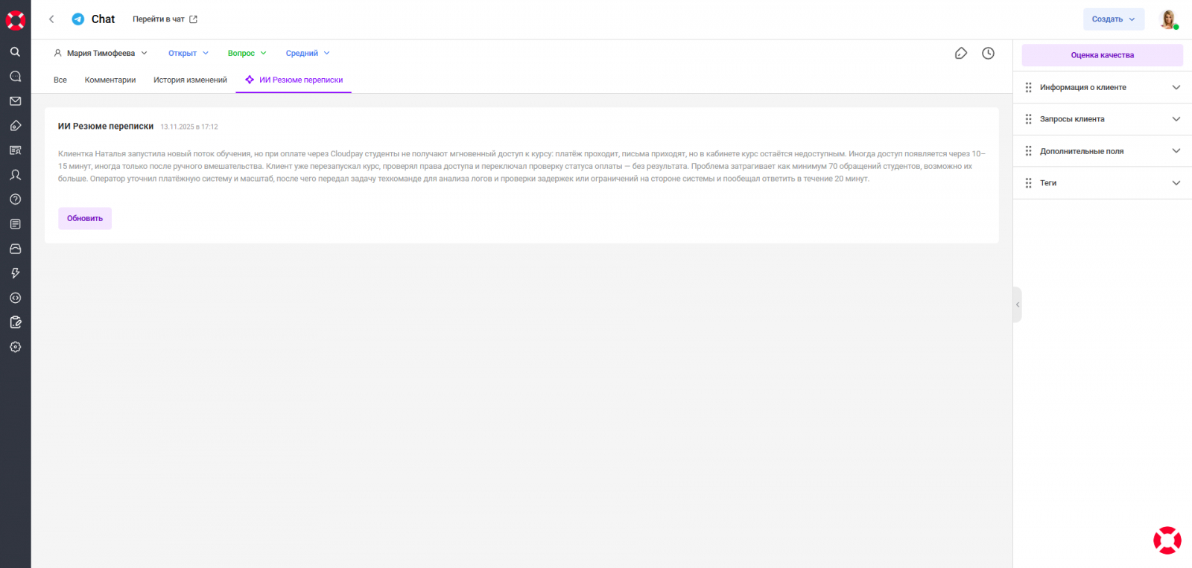Click the tag icon in ticket header
Screen dimensions: 1192x568
pyautogui.click(x=961, y=54)
